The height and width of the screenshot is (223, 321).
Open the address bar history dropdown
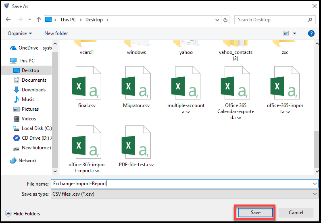coord(217,20)
